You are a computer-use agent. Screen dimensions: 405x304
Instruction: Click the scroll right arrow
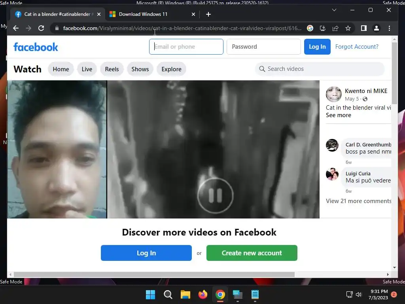(x=388, y=275)
